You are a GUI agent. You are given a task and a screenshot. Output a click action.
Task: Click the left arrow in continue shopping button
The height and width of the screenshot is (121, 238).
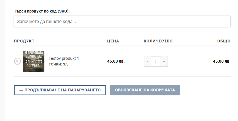(x=21, y=90)
